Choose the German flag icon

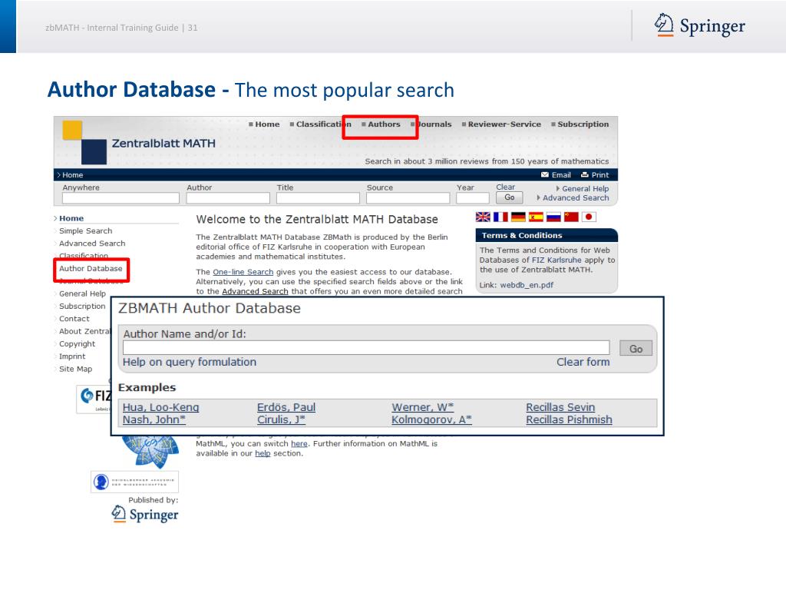point(518,217)
